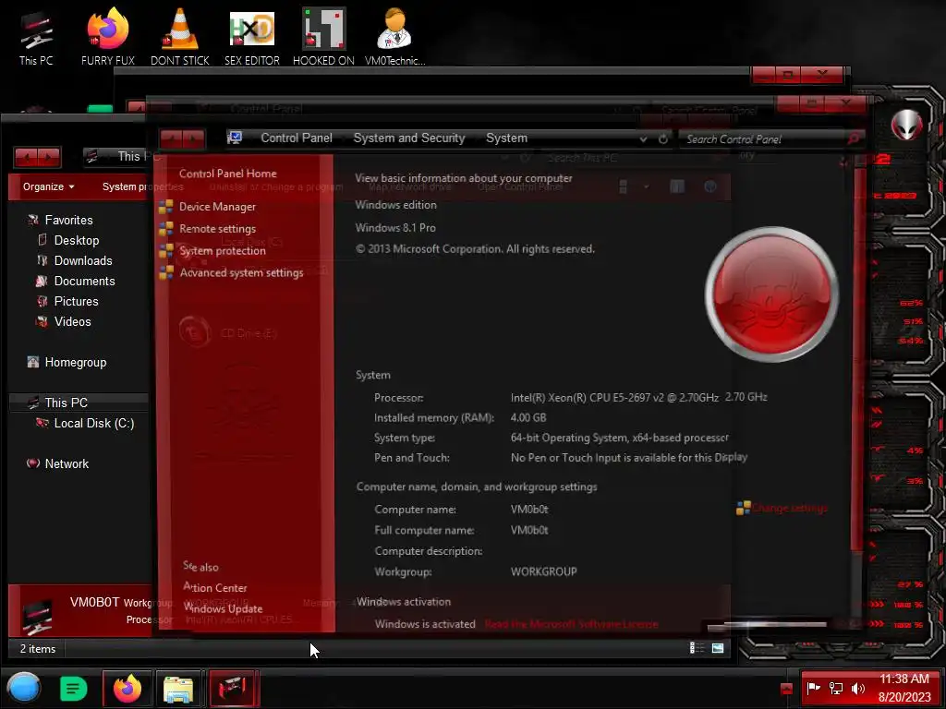Image resolution: width=946 pixels, height=709 pixels.
Task: Select Favorites in the navigation pane
Action: (68, 220)
